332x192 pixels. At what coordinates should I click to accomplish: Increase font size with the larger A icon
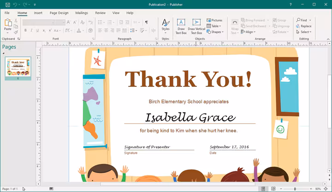pyautogui.click(x=69, y=22)
